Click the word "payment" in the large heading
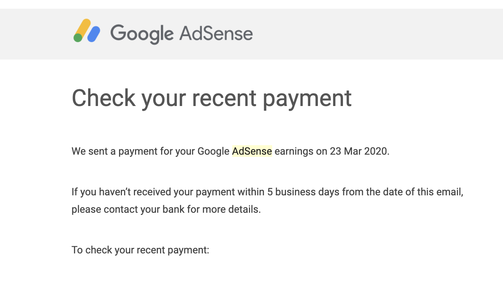Screen dimensions: 503x281 (307, 99)
